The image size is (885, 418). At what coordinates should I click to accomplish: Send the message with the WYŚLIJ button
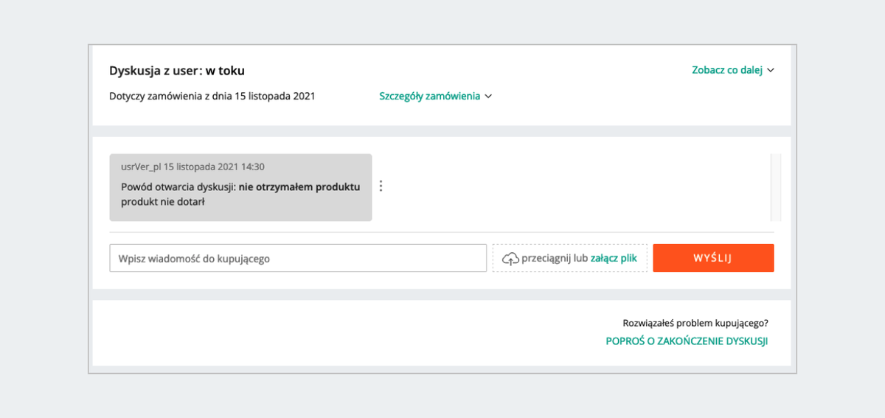tap(713, 258)
